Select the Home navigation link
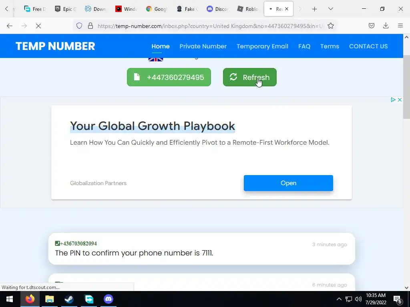 coord(161,46)
